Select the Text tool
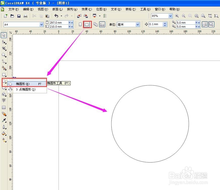This screenshot has width=220, height=190. tap(4, 100)
